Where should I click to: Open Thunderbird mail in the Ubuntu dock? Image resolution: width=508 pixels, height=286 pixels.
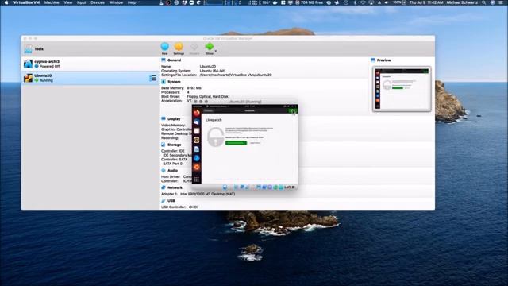click(197, 122)
